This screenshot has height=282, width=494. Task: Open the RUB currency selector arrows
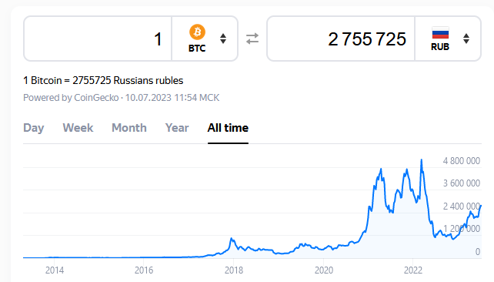click(466, 39)
